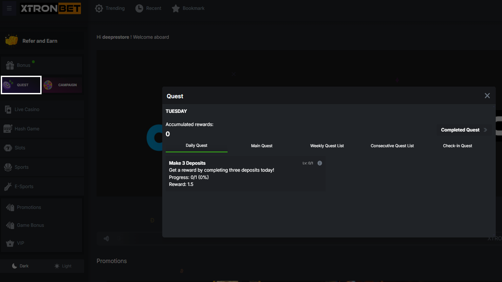The width and height of the screenshot is (502, 282).
Task: Expand the Live Casino sidebar section
Action: pyautogui.click(x=27, y=110)
